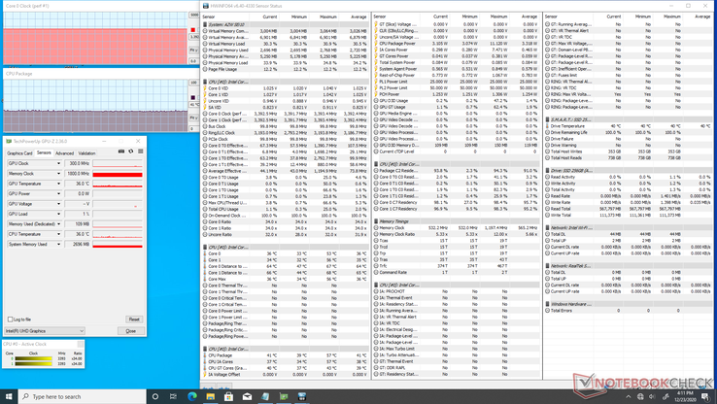The width and height of the screenshot is (717, 404).
Task: Open GPU Clock sensor dropdown
Action: point(58,163)
